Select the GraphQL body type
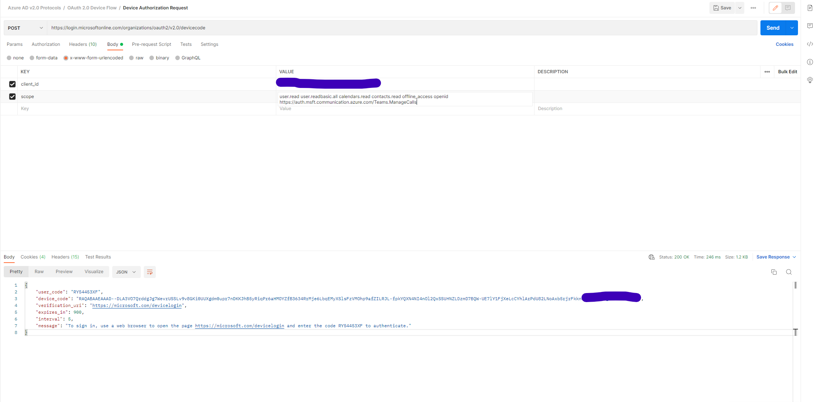This screenshot has height=402, width=819. pyautogui.click(x=188, y=58)
